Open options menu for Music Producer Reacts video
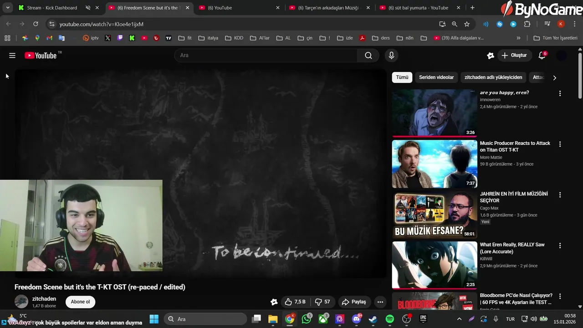This screenshot has width=583, height=328. coord(560,144)
